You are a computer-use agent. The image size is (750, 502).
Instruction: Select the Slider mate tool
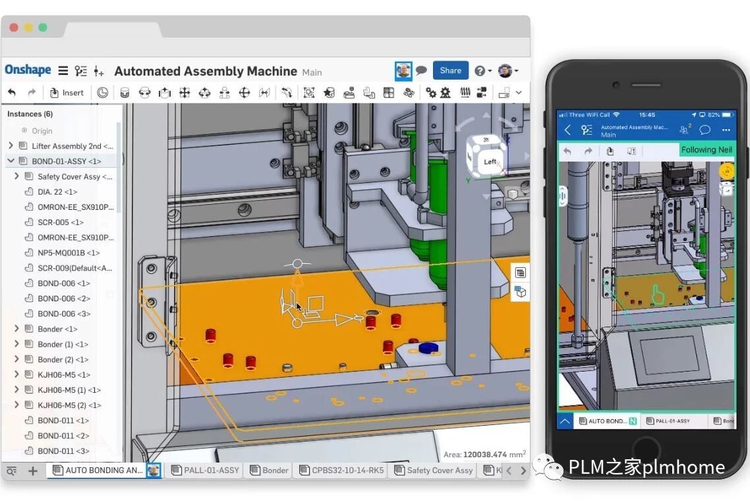click(x=165, y=93)
